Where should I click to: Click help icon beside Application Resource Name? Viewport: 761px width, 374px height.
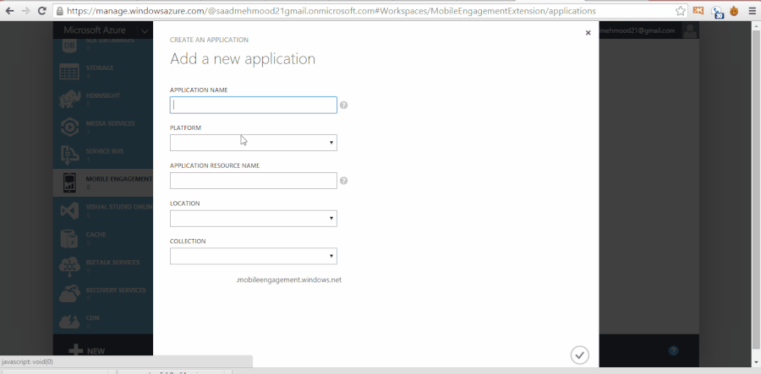343,181
